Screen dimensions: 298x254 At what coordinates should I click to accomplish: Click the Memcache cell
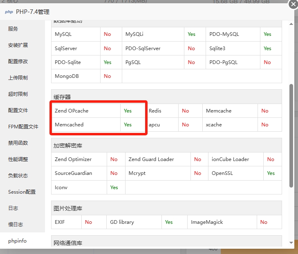pyautogui.click(x=230, y=111)
